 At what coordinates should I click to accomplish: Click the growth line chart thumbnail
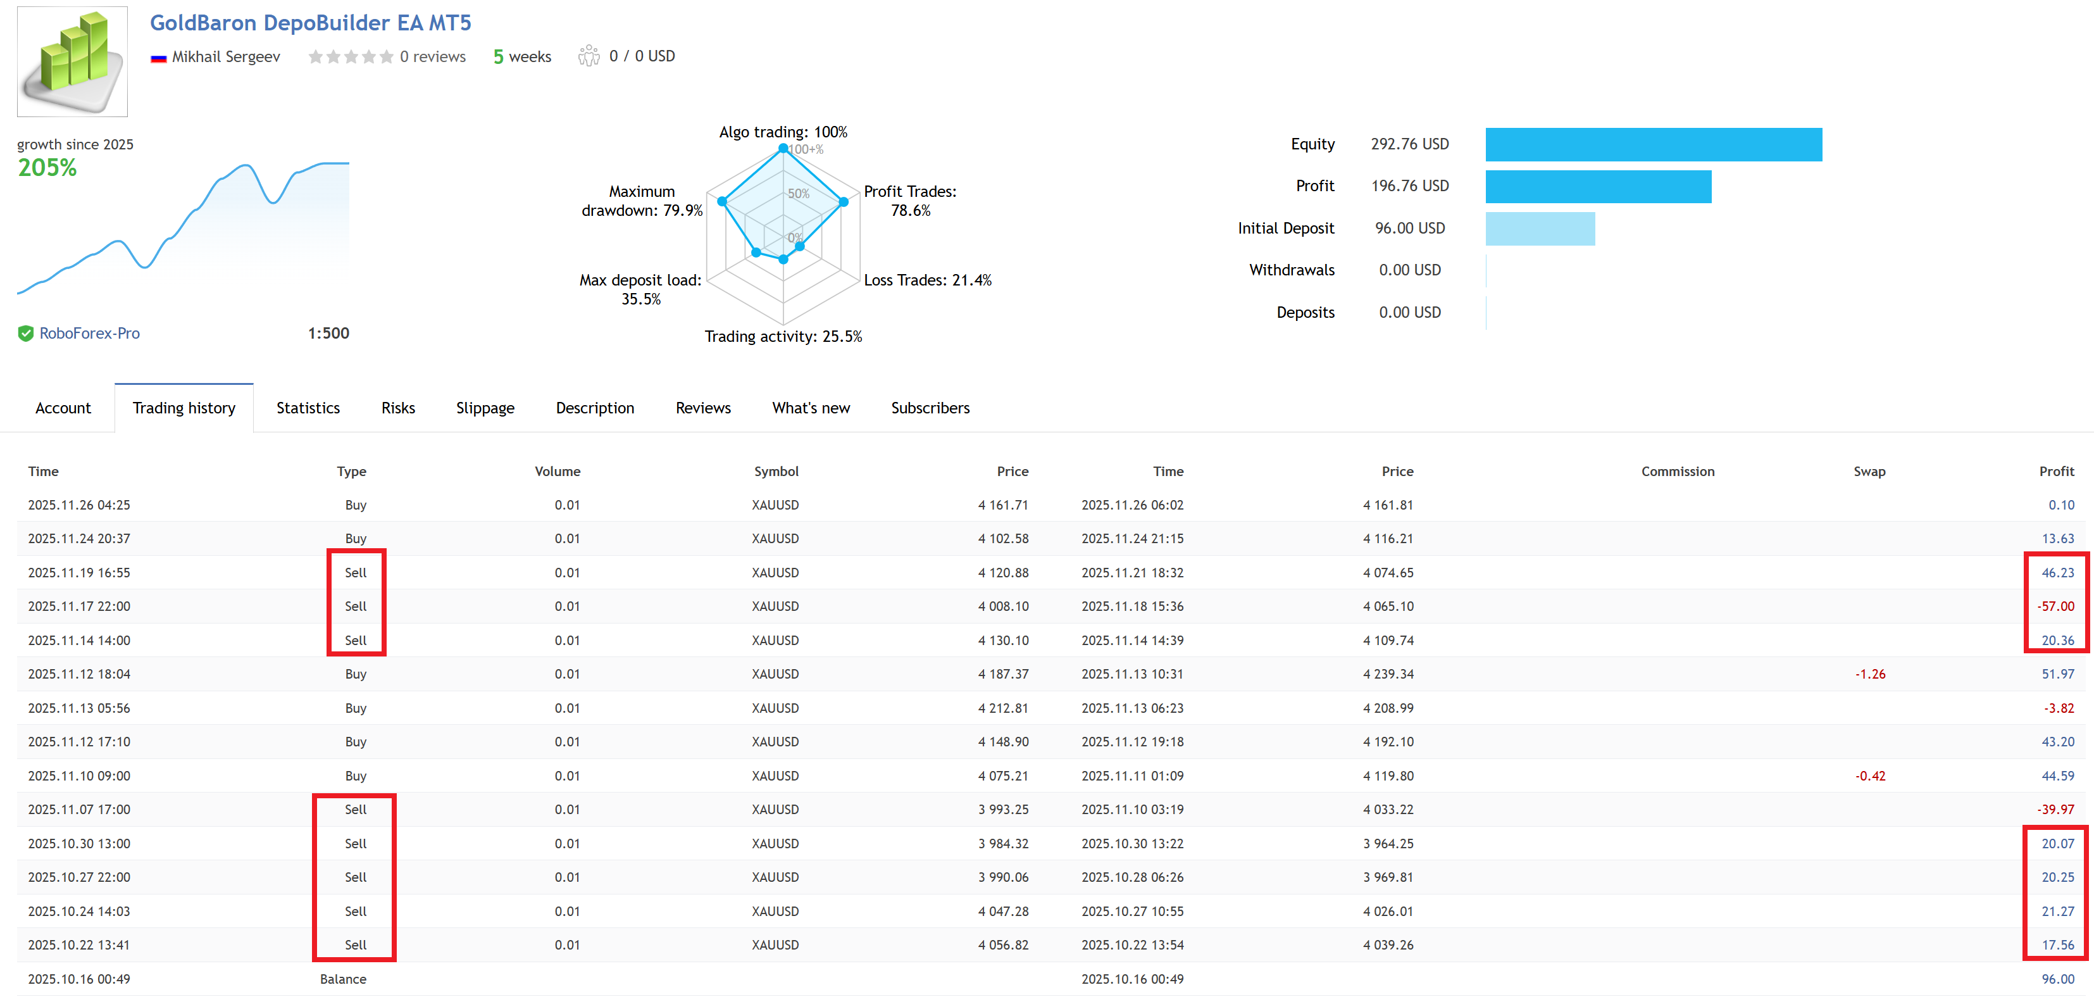(183, 228)
